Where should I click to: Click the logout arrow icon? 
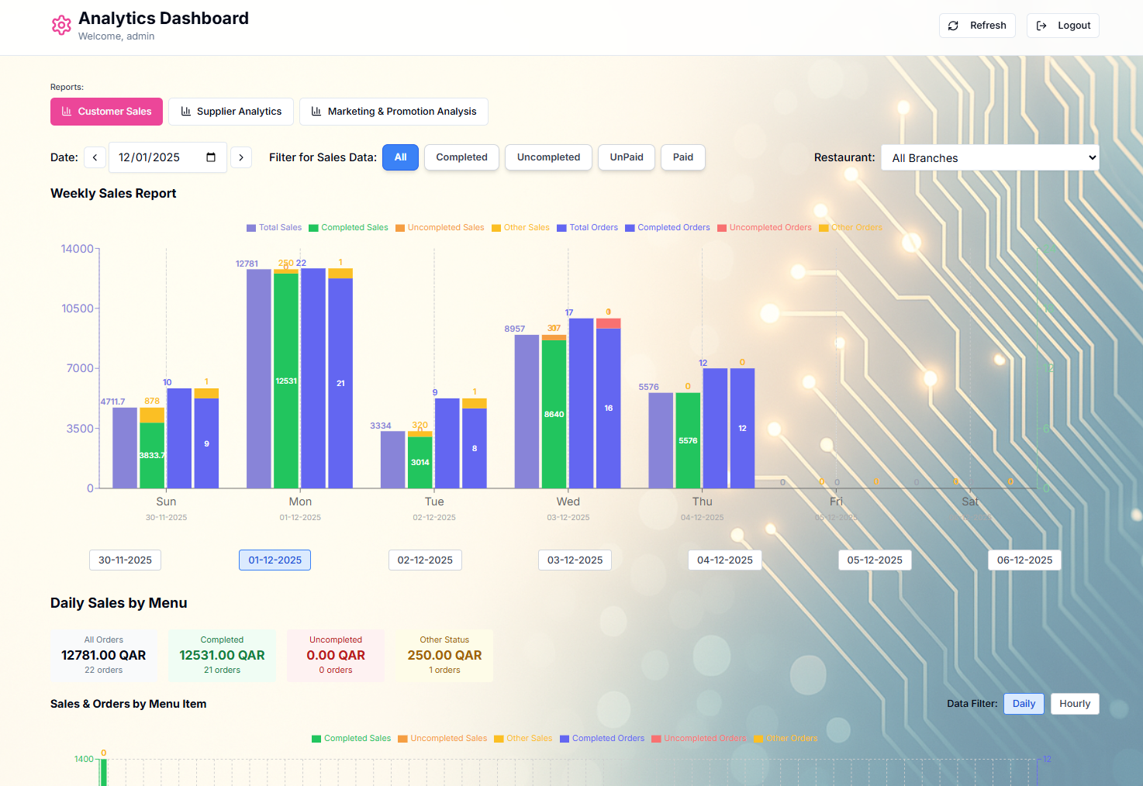[1041, 26]
